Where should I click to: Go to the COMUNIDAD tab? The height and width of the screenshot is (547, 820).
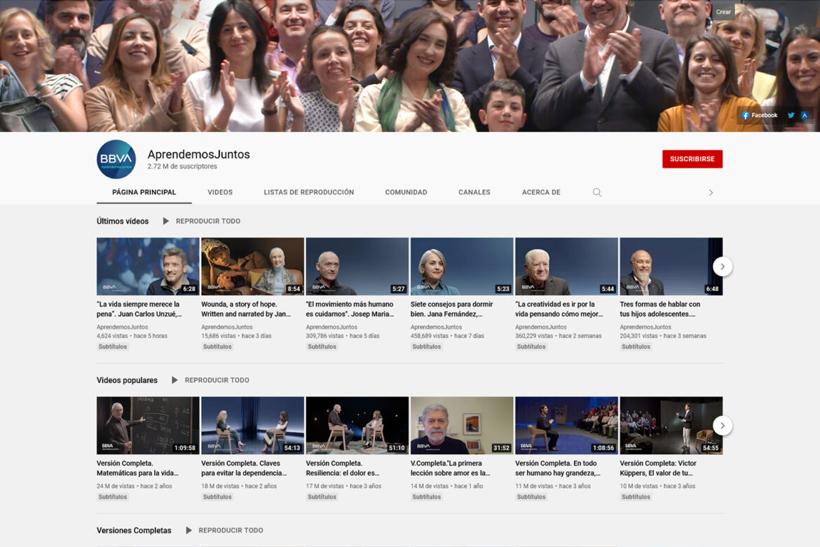tap(406, 192)
